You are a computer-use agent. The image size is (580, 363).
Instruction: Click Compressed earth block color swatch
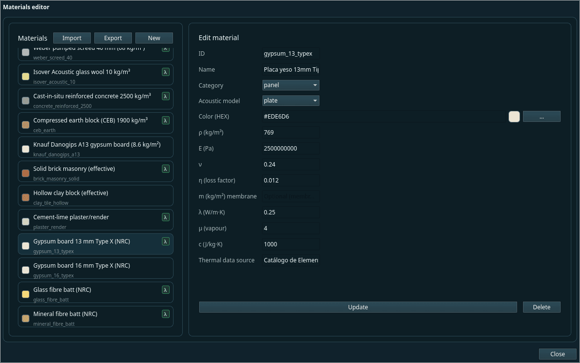pos(26,125)
